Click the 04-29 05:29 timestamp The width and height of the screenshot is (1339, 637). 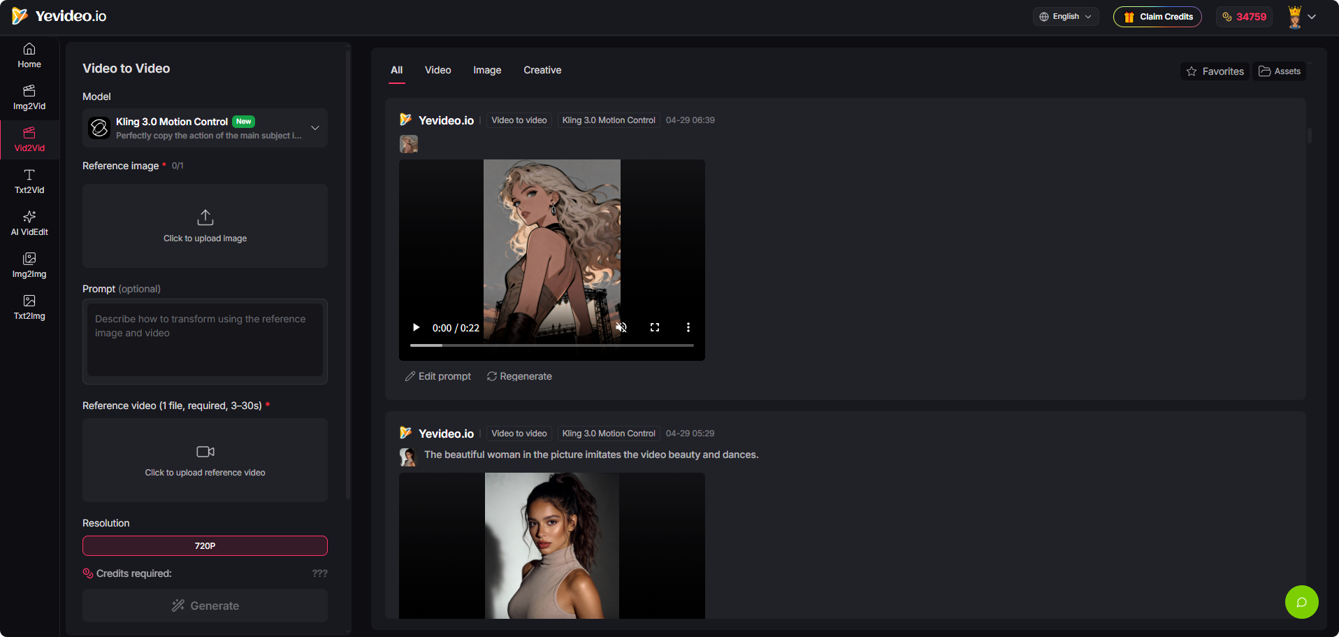pos(690,434)
